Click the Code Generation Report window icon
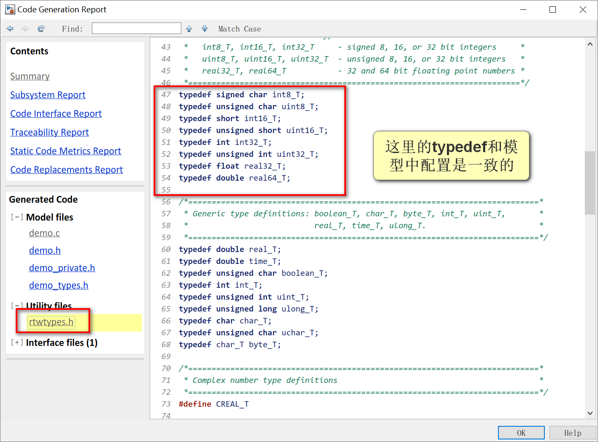 [10, 9]
